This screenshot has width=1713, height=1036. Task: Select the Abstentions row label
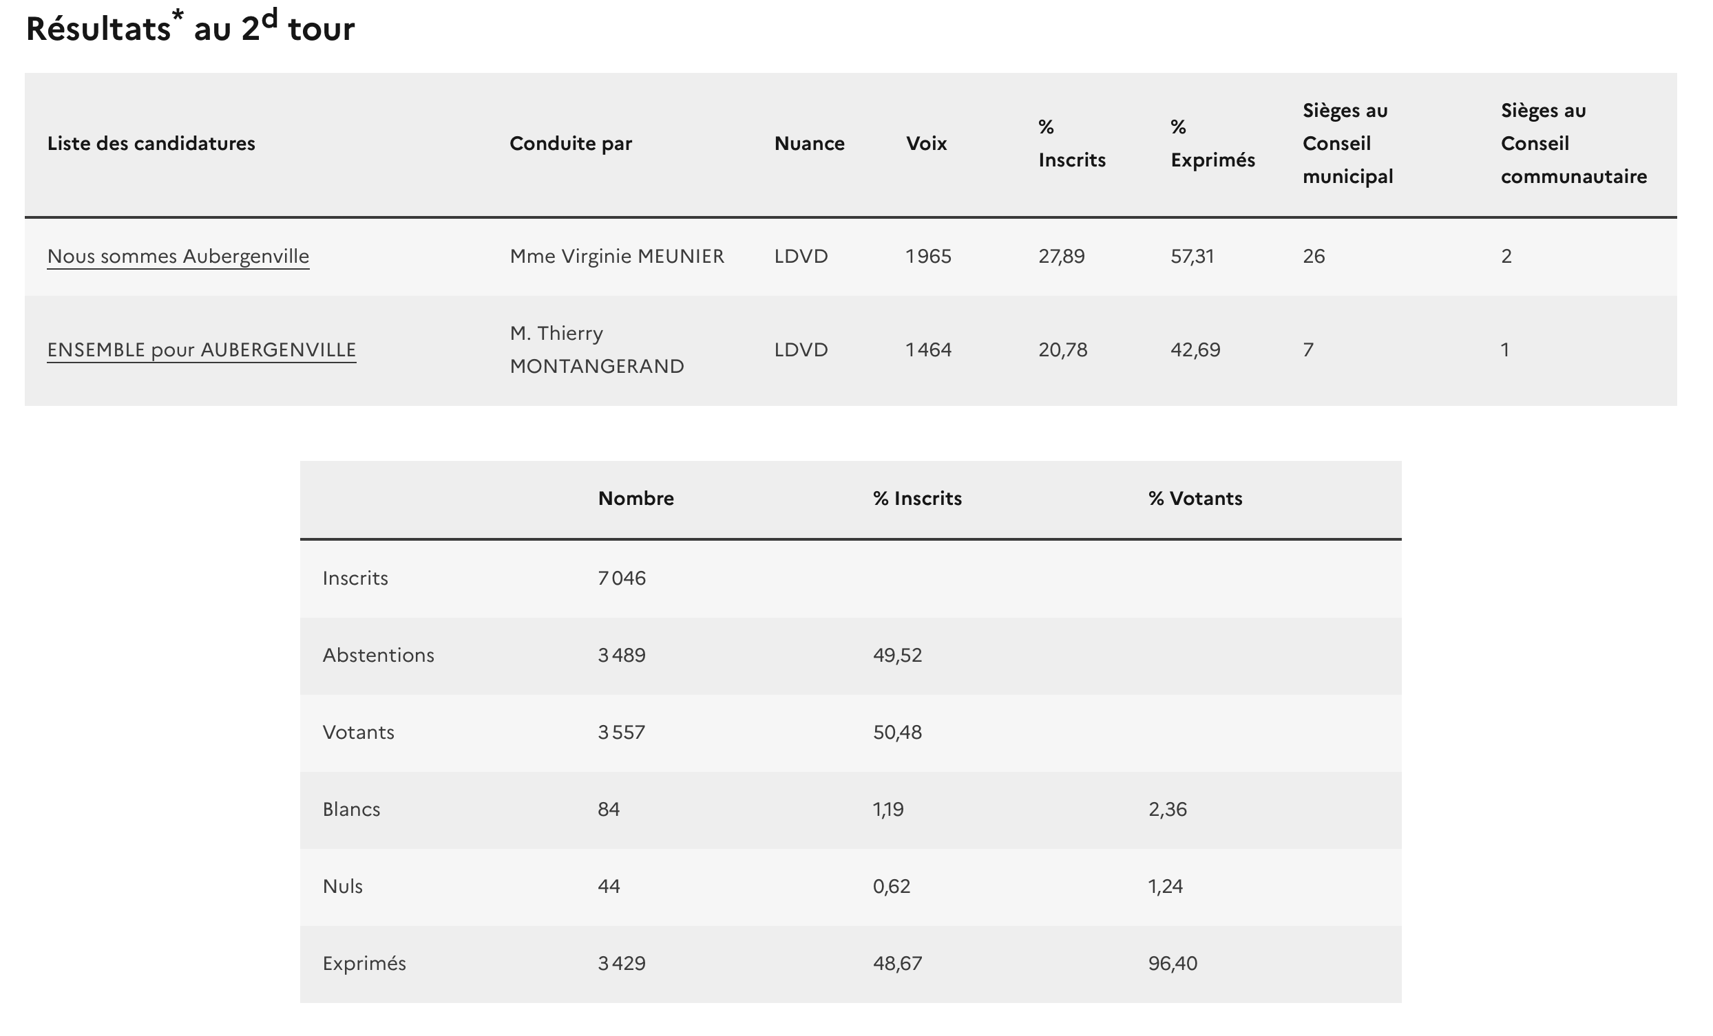378,655
